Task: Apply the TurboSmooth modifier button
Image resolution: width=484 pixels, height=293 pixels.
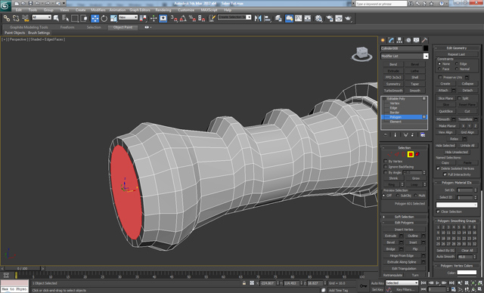Action: (x=393, y=91)
